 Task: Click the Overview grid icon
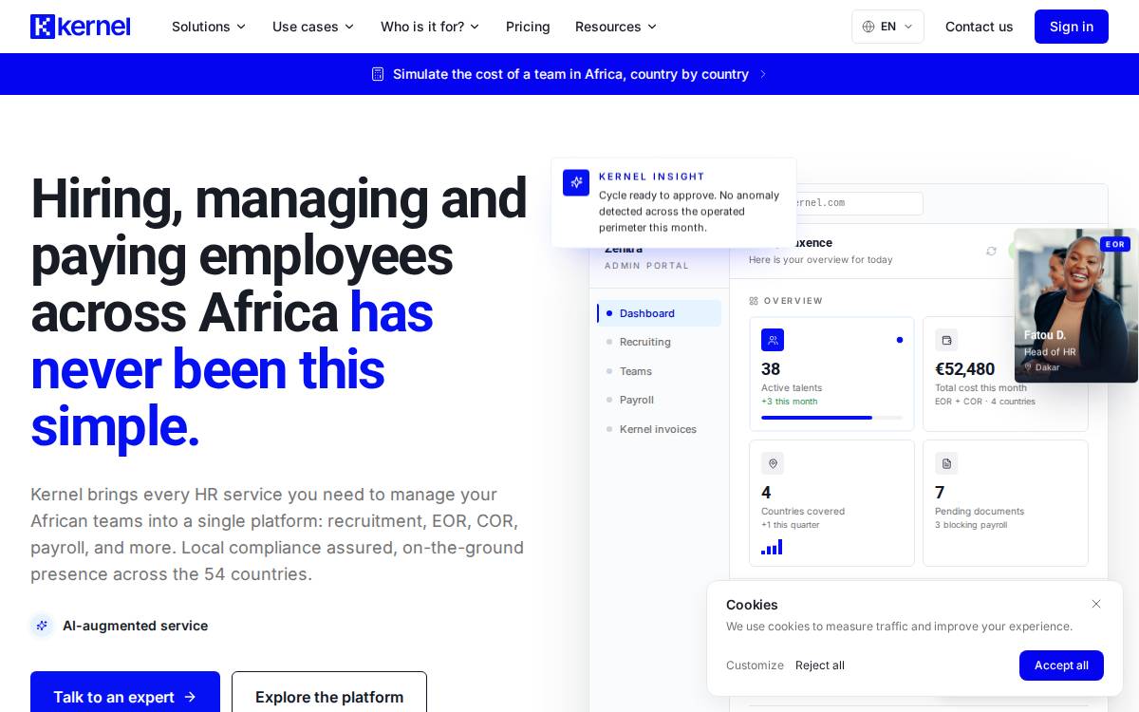pos(754,301)
